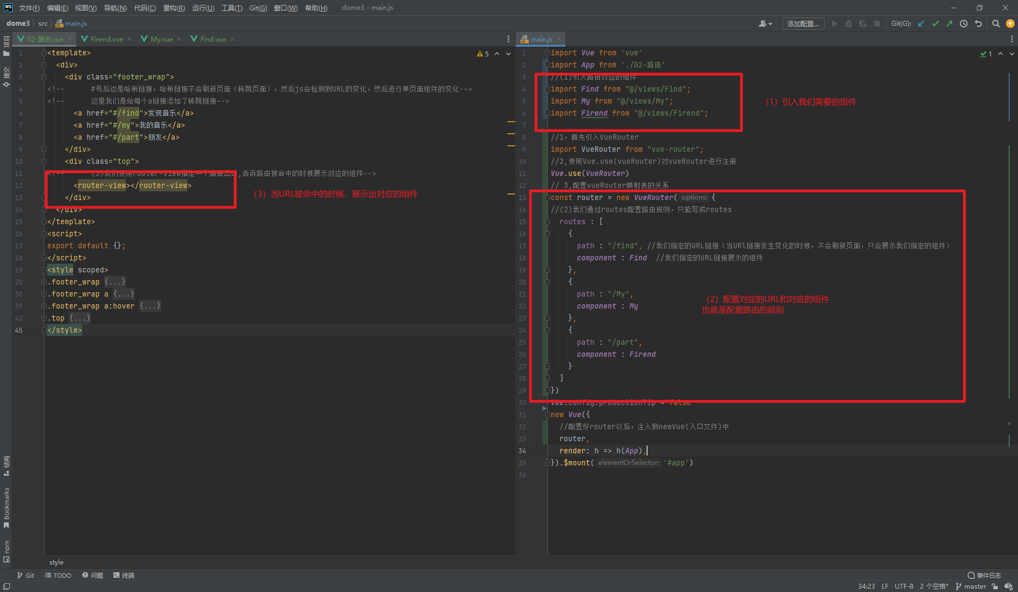
Task: Click the Git push green arrow icon
Action: [x=950, y=24]
